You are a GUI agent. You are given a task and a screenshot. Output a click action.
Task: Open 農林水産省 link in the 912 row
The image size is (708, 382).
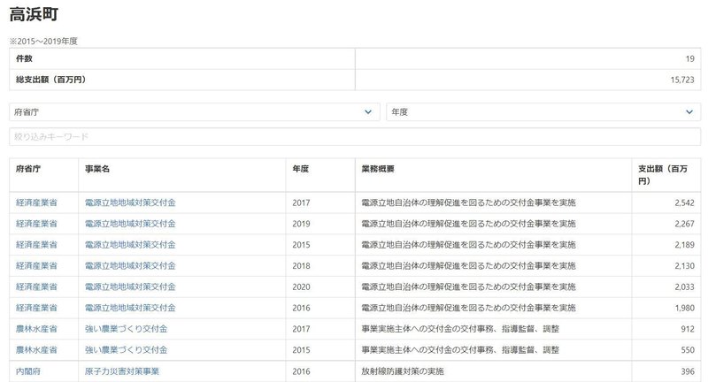tap(36, 329)
